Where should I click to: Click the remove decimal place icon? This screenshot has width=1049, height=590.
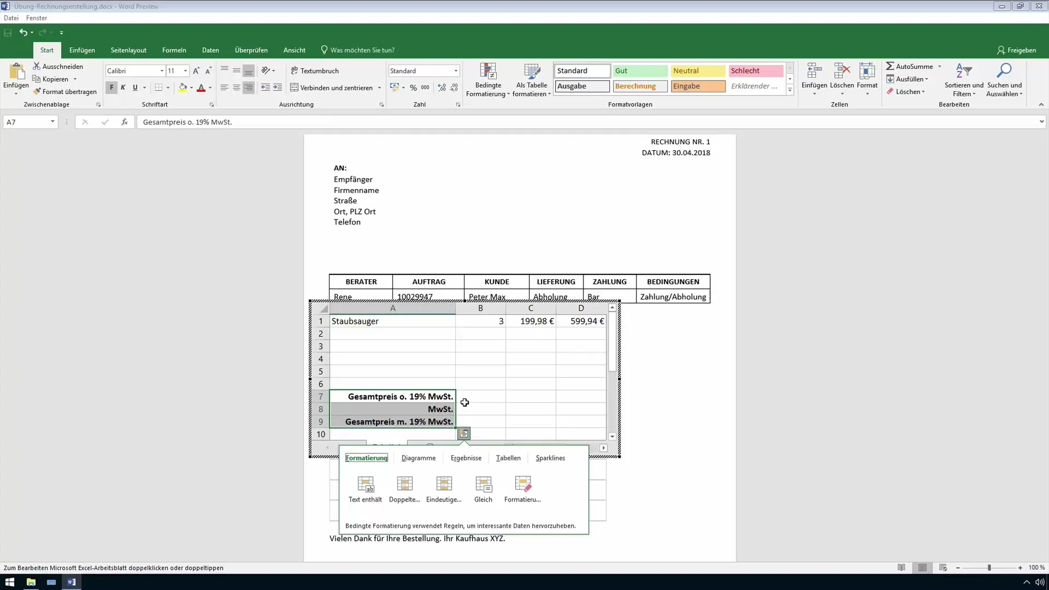point(454,87)
